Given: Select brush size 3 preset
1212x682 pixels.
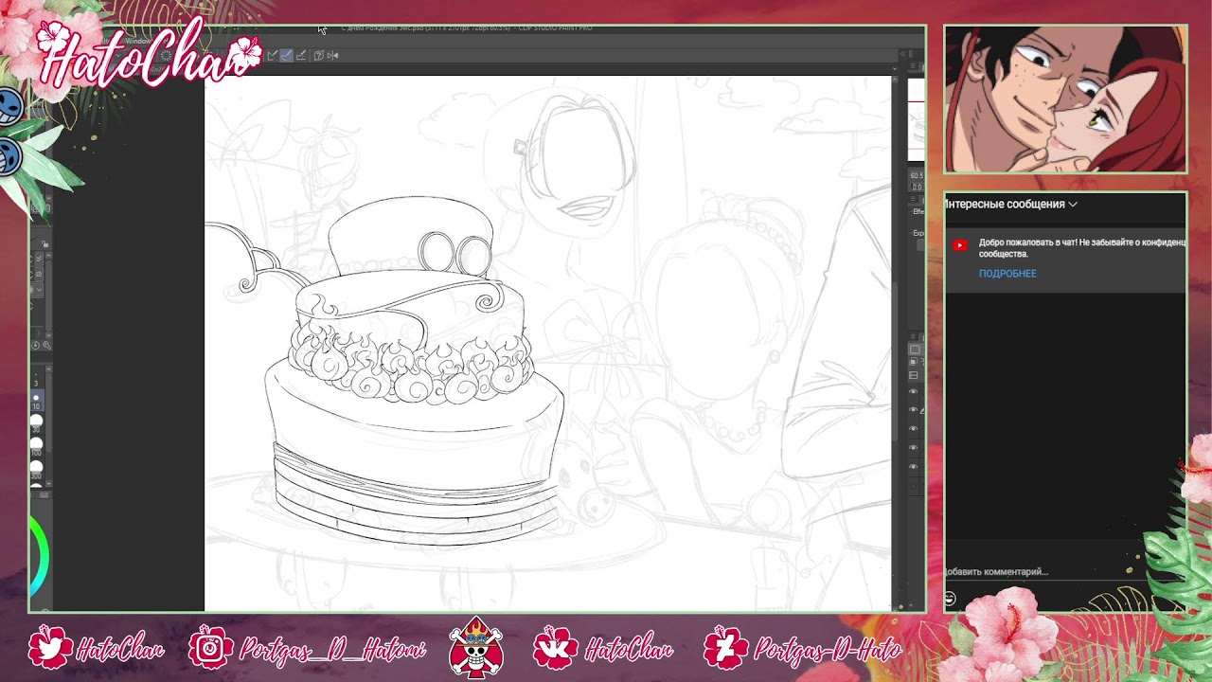Looking at the screenshot, I should pyautogui.click(x=36, y=379).
